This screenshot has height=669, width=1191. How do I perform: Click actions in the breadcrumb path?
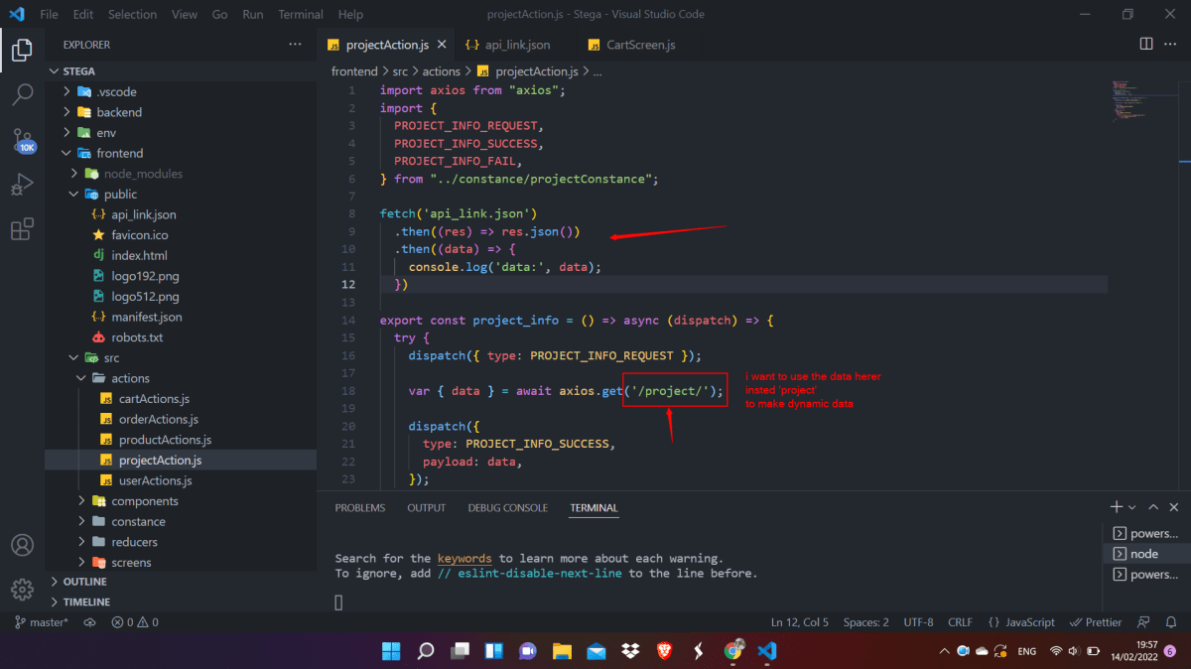442,71
